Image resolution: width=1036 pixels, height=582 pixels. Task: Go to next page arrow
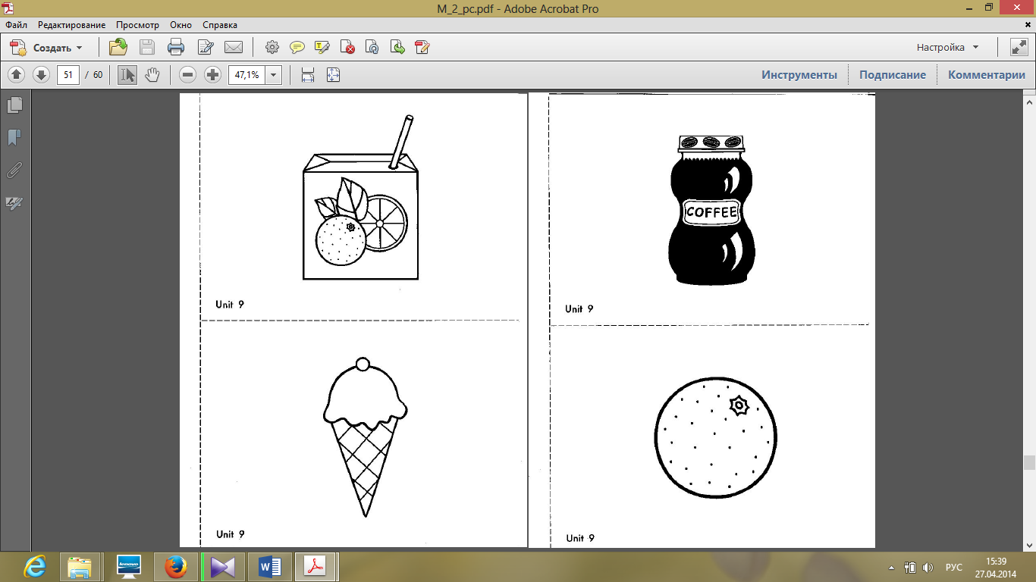click(41, 75)
